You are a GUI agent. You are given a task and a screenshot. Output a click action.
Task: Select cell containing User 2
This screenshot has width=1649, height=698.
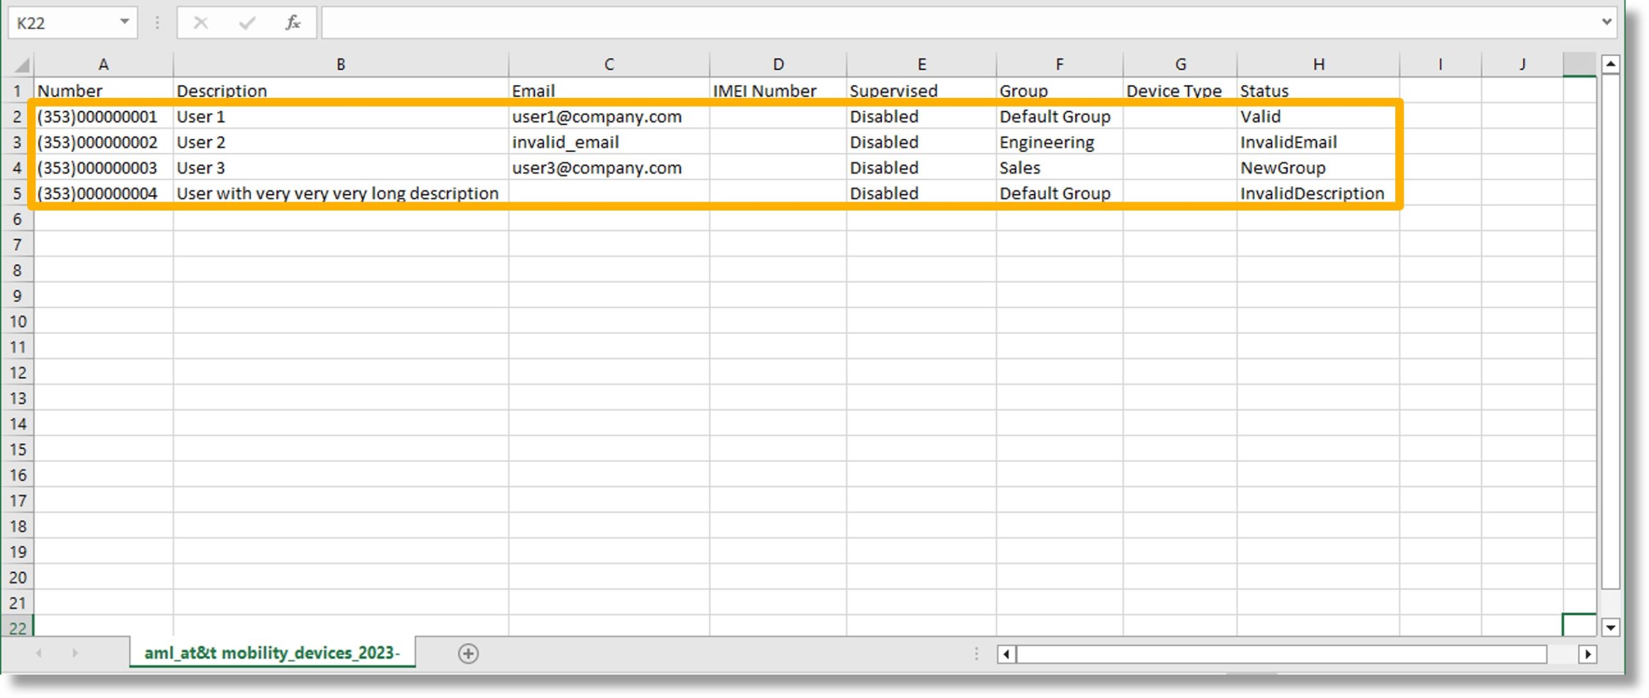(x=341, y=142)
